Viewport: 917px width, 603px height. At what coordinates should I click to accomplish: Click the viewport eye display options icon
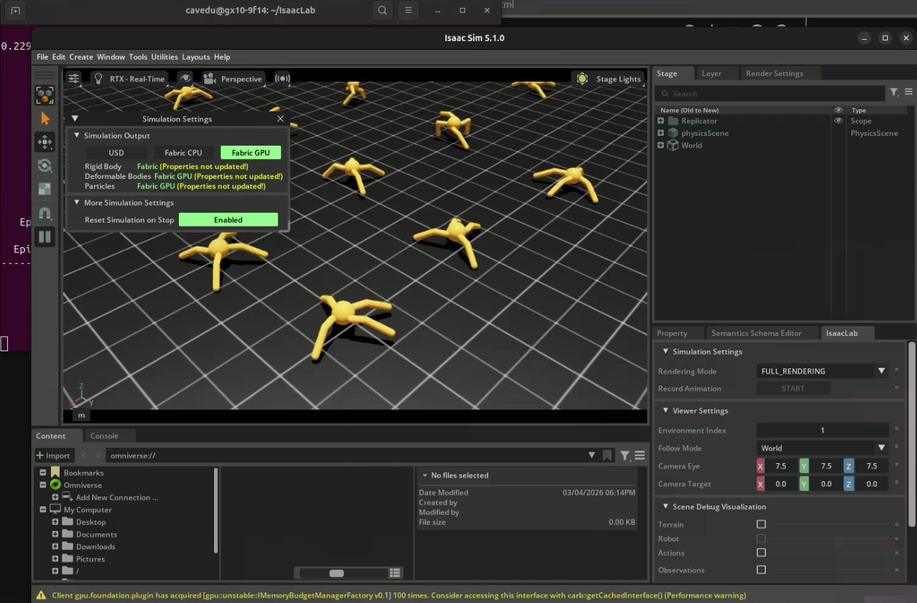[186, 79]
